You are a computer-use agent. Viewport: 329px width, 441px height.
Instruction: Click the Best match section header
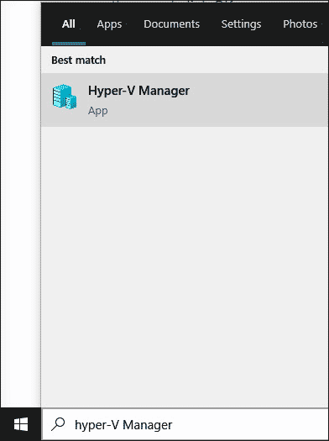point(78,60)
